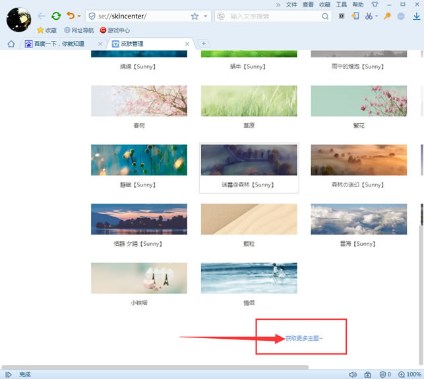Click the orange undo closed tab icon
424x379 pixels.
(x=70, y=16)
